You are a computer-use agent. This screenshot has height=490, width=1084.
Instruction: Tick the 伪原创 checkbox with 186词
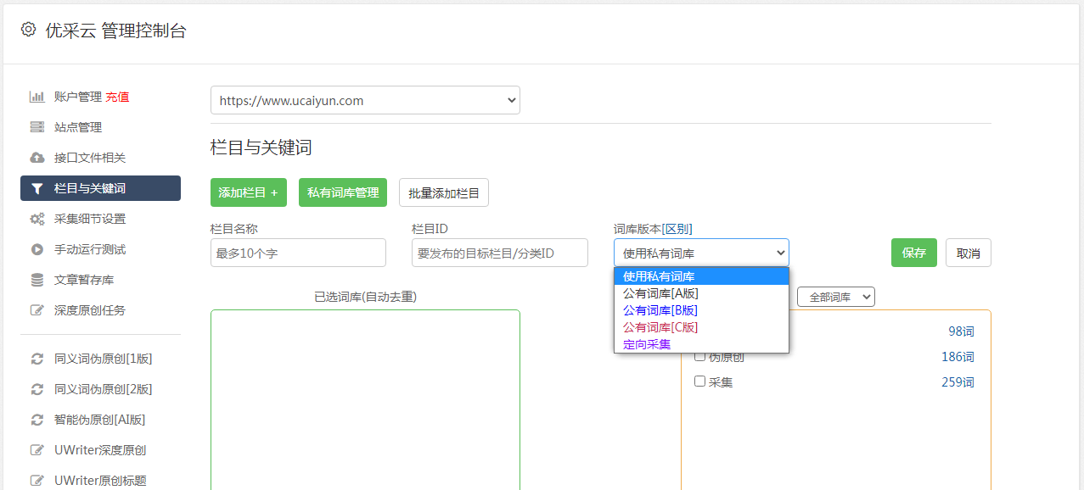700,356
